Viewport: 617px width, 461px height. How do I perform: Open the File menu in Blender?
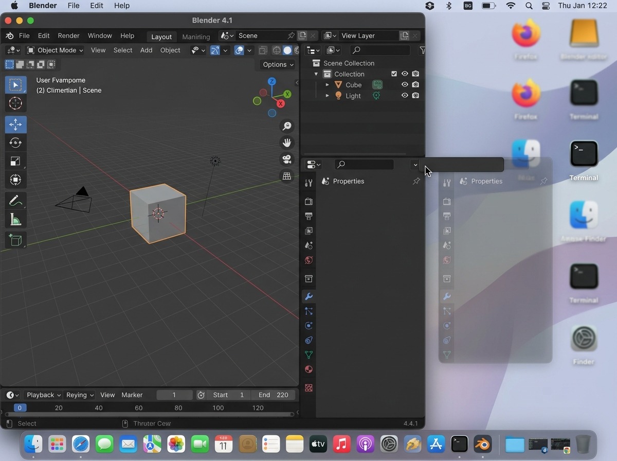click(x=24, y=36)
